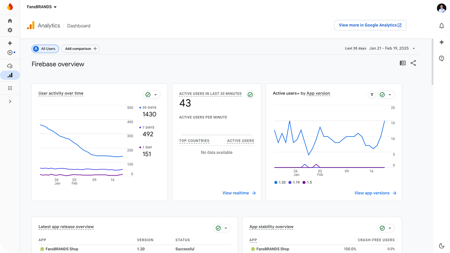Click the 7 DAYS value 492

[148, 134]
